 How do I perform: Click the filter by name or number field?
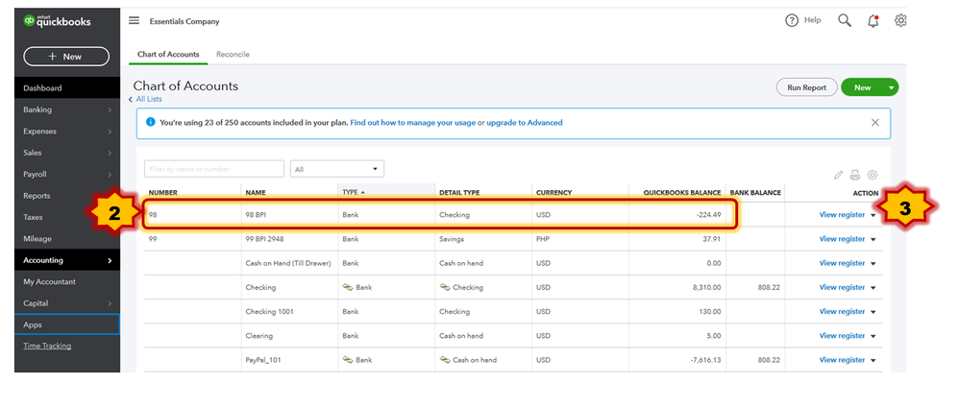click(x=214, y=169)
